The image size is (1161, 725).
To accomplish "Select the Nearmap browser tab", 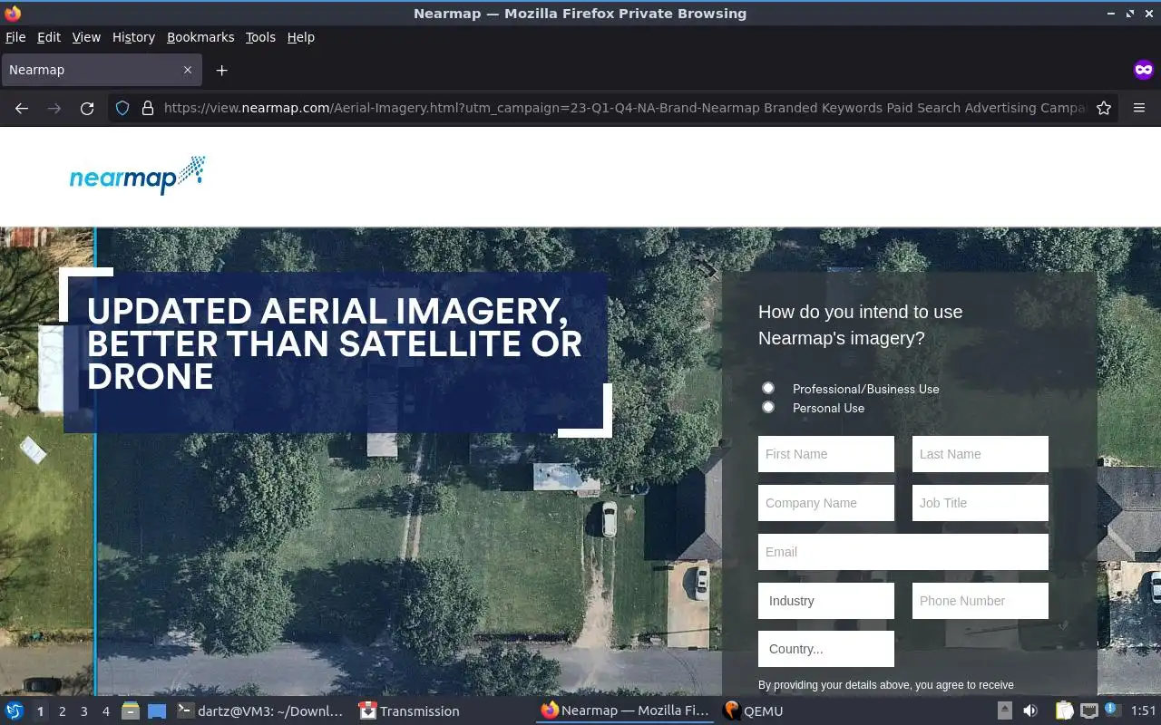I will point(102,70).
